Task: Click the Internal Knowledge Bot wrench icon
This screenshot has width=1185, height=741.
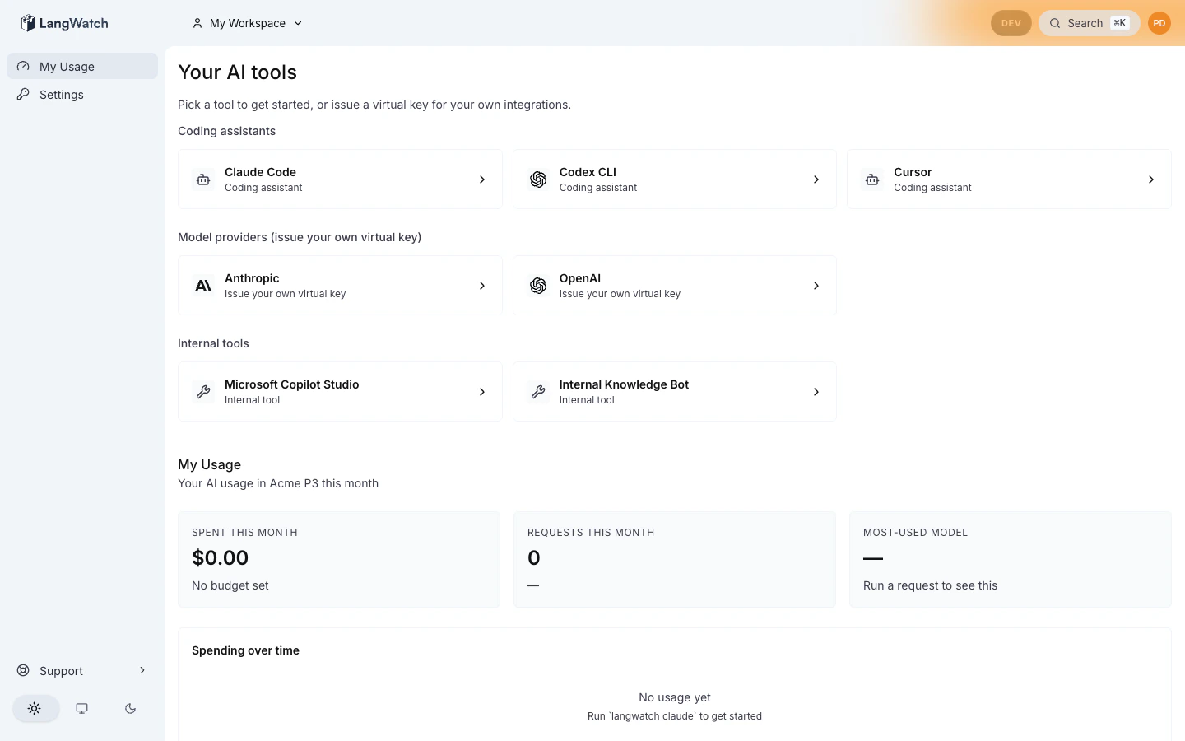Action: point(538,392)
